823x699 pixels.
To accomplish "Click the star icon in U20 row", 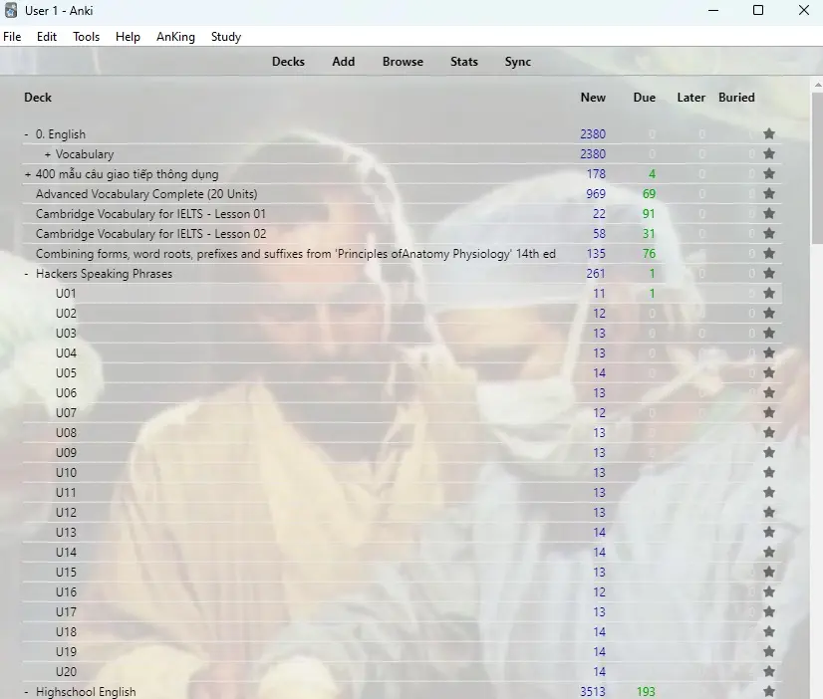I will pos(769,672).
